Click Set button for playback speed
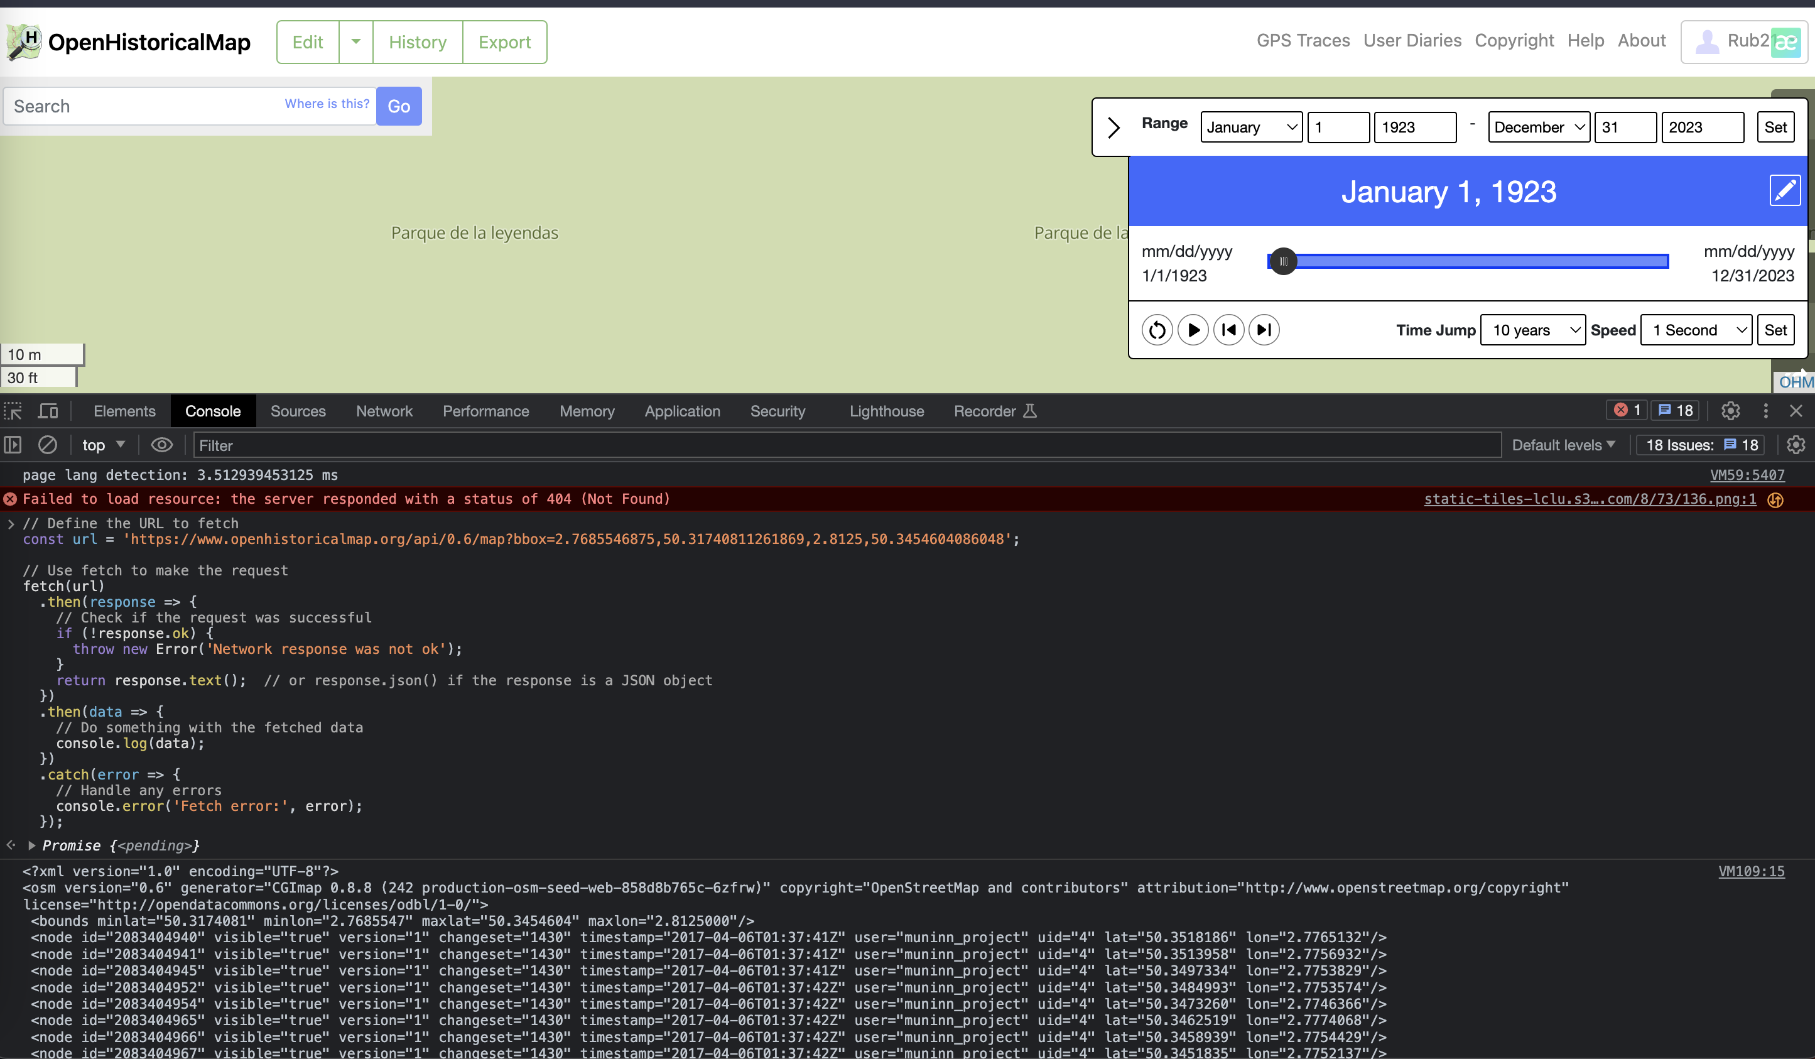The image size is (1815, 1059). 1775,330
